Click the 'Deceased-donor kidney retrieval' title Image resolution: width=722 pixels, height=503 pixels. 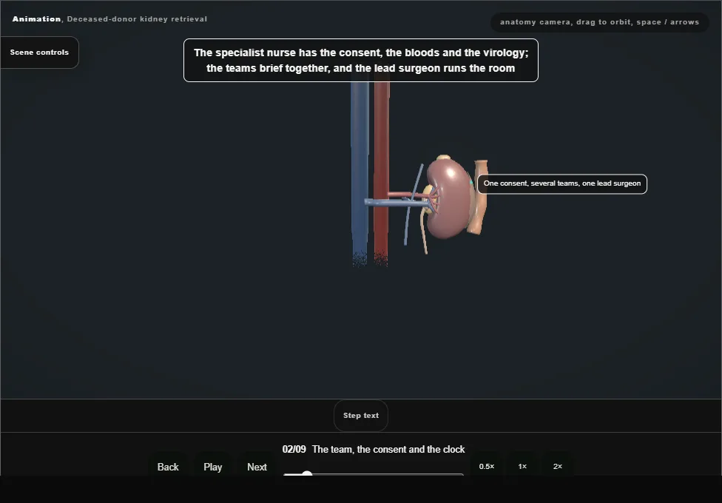pyautogui.click(x=137, y=19)
